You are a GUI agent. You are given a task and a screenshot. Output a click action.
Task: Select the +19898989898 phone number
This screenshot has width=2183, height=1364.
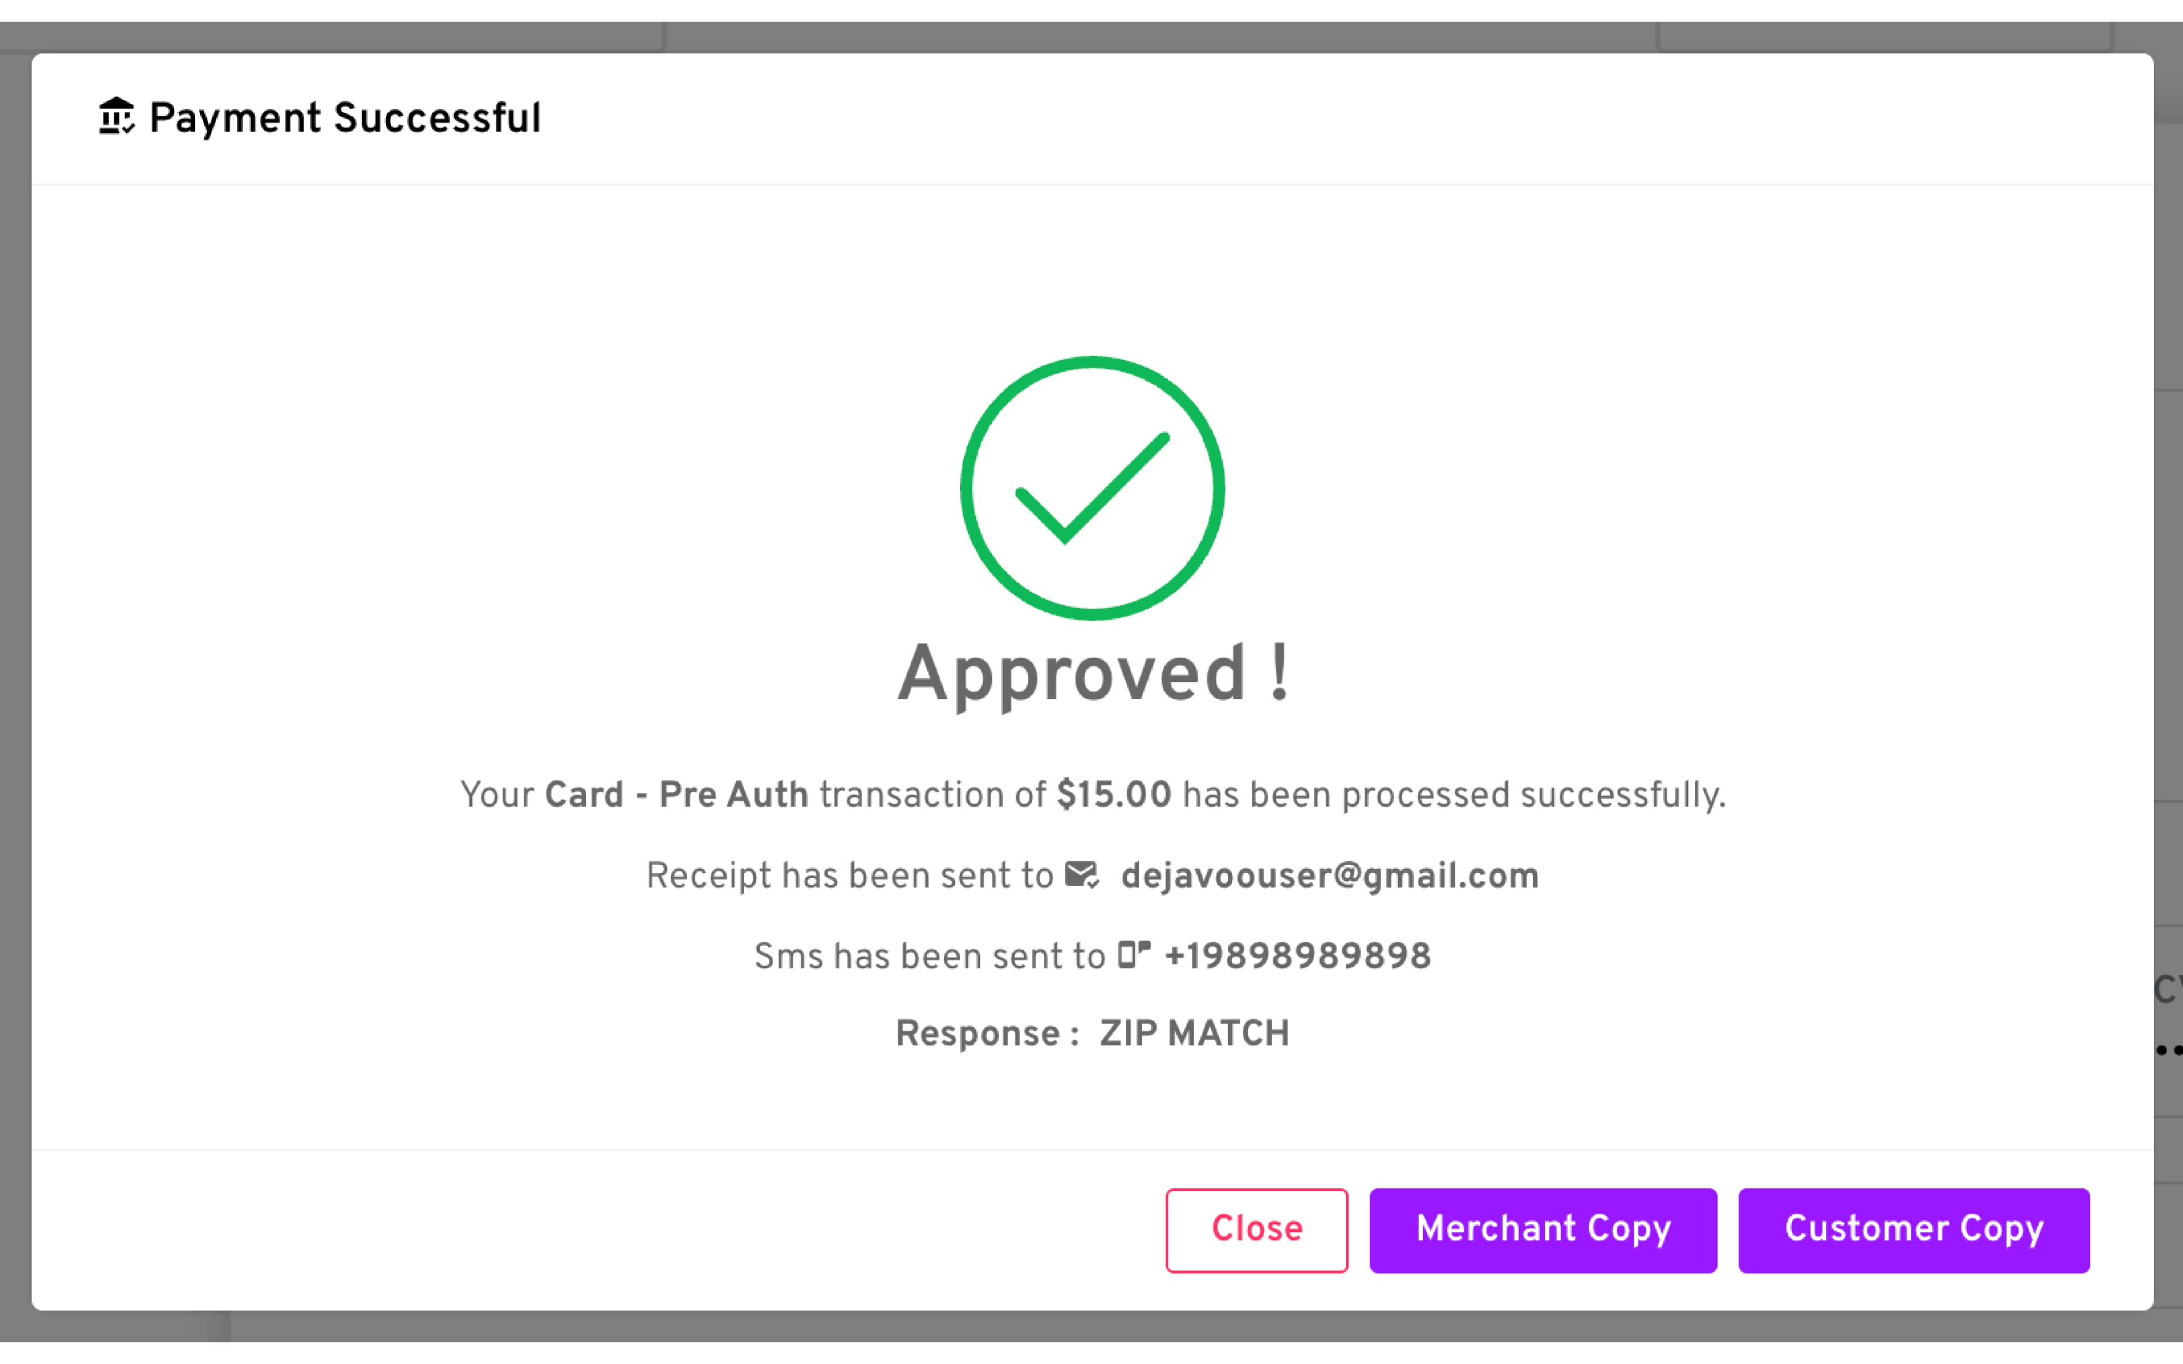1297,957
